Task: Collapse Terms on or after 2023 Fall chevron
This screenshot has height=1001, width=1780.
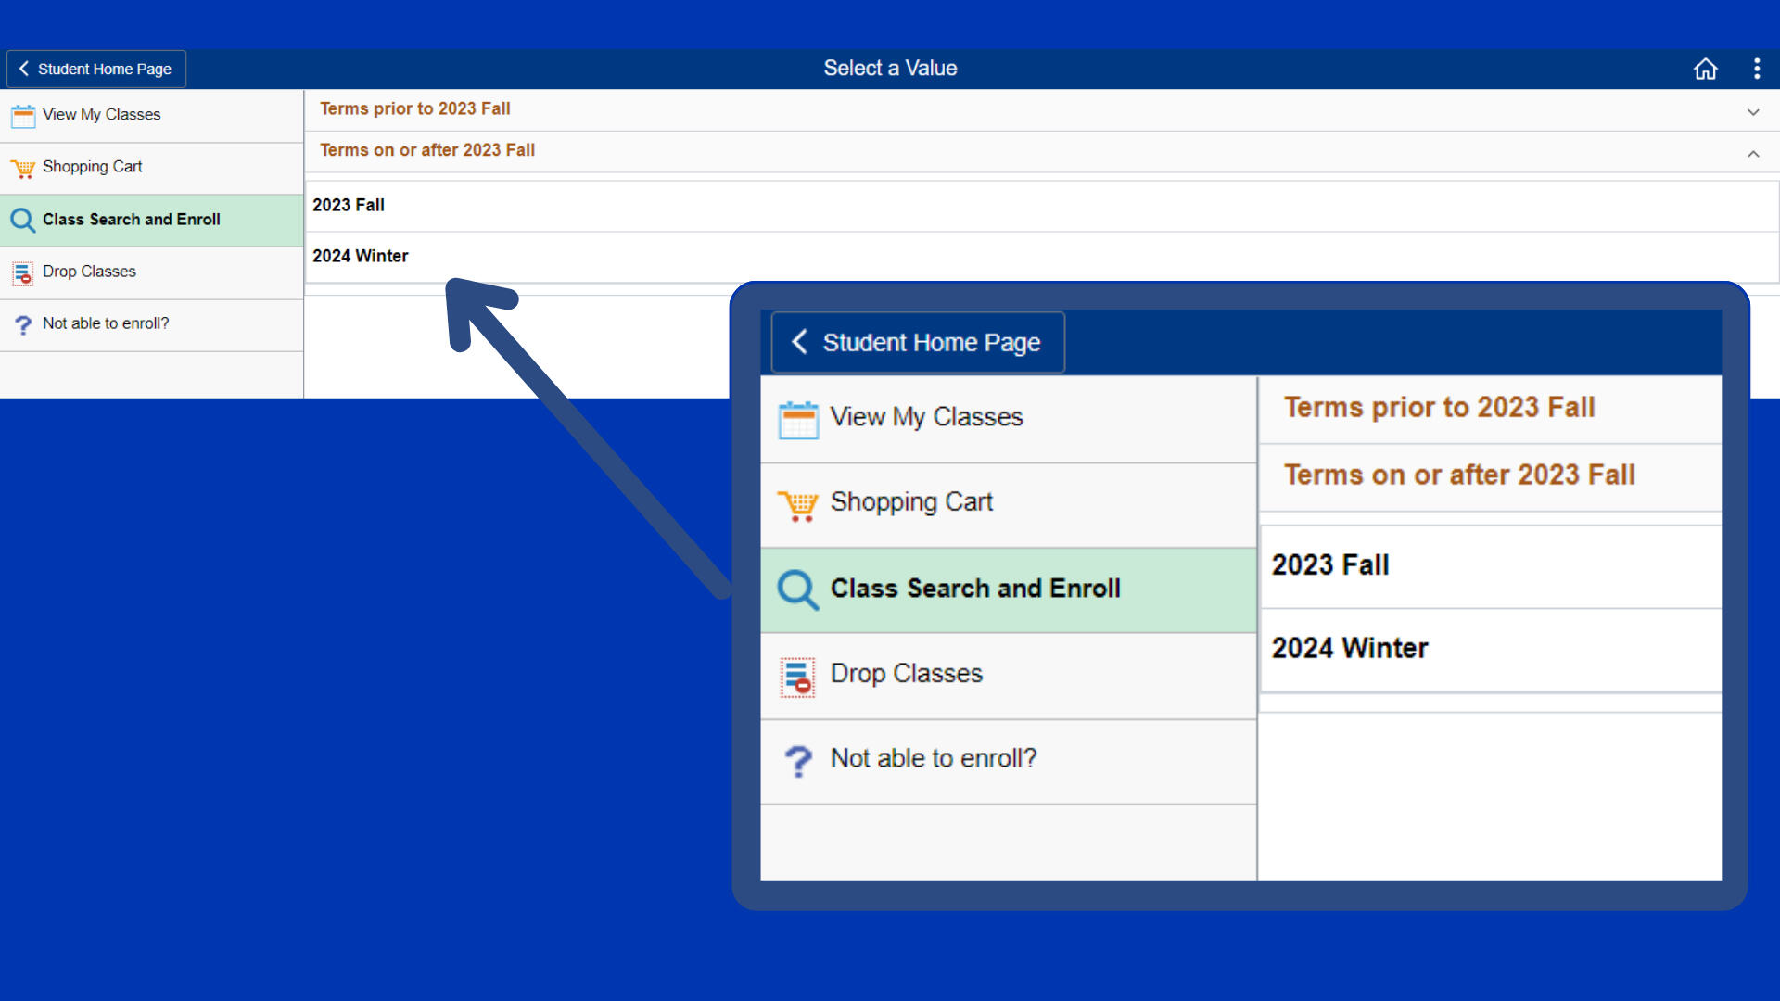Action: (1752, 154)
